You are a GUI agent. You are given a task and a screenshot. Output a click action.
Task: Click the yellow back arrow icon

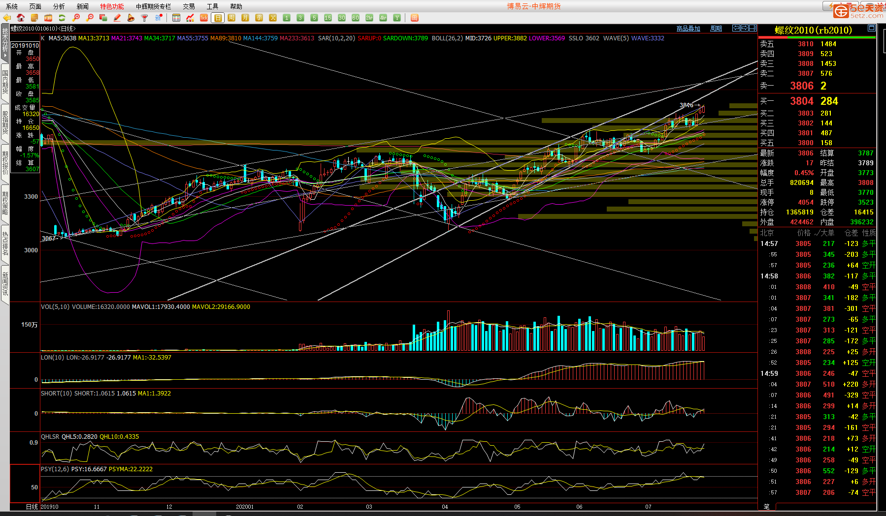7,18
